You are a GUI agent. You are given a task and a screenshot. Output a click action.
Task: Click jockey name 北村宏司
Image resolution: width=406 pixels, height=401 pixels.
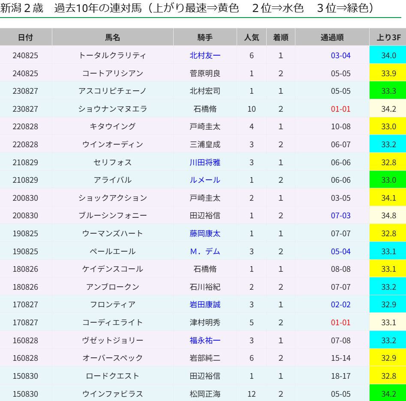[205, 91]
